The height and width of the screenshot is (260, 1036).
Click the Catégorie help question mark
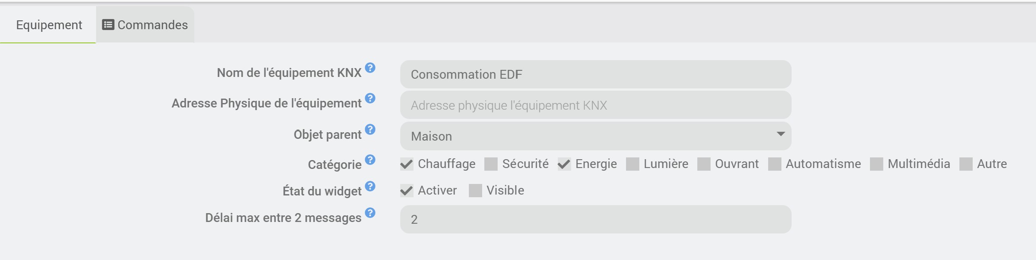(x=370, y=160)
